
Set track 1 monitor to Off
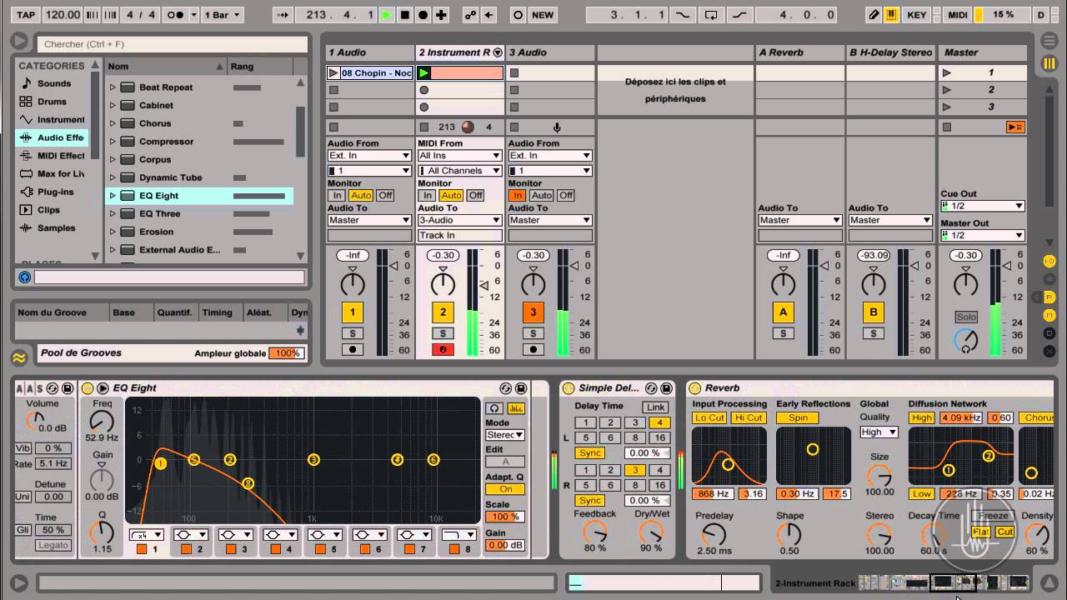pos(384,196)
